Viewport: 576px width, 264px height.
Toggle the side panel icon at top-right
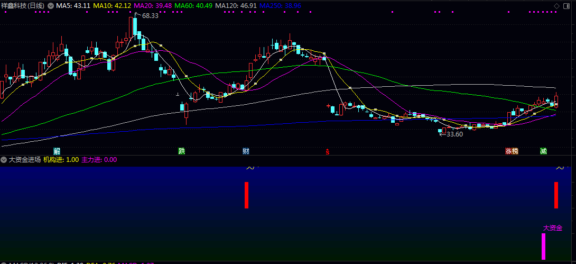click(x=566, y=5)
